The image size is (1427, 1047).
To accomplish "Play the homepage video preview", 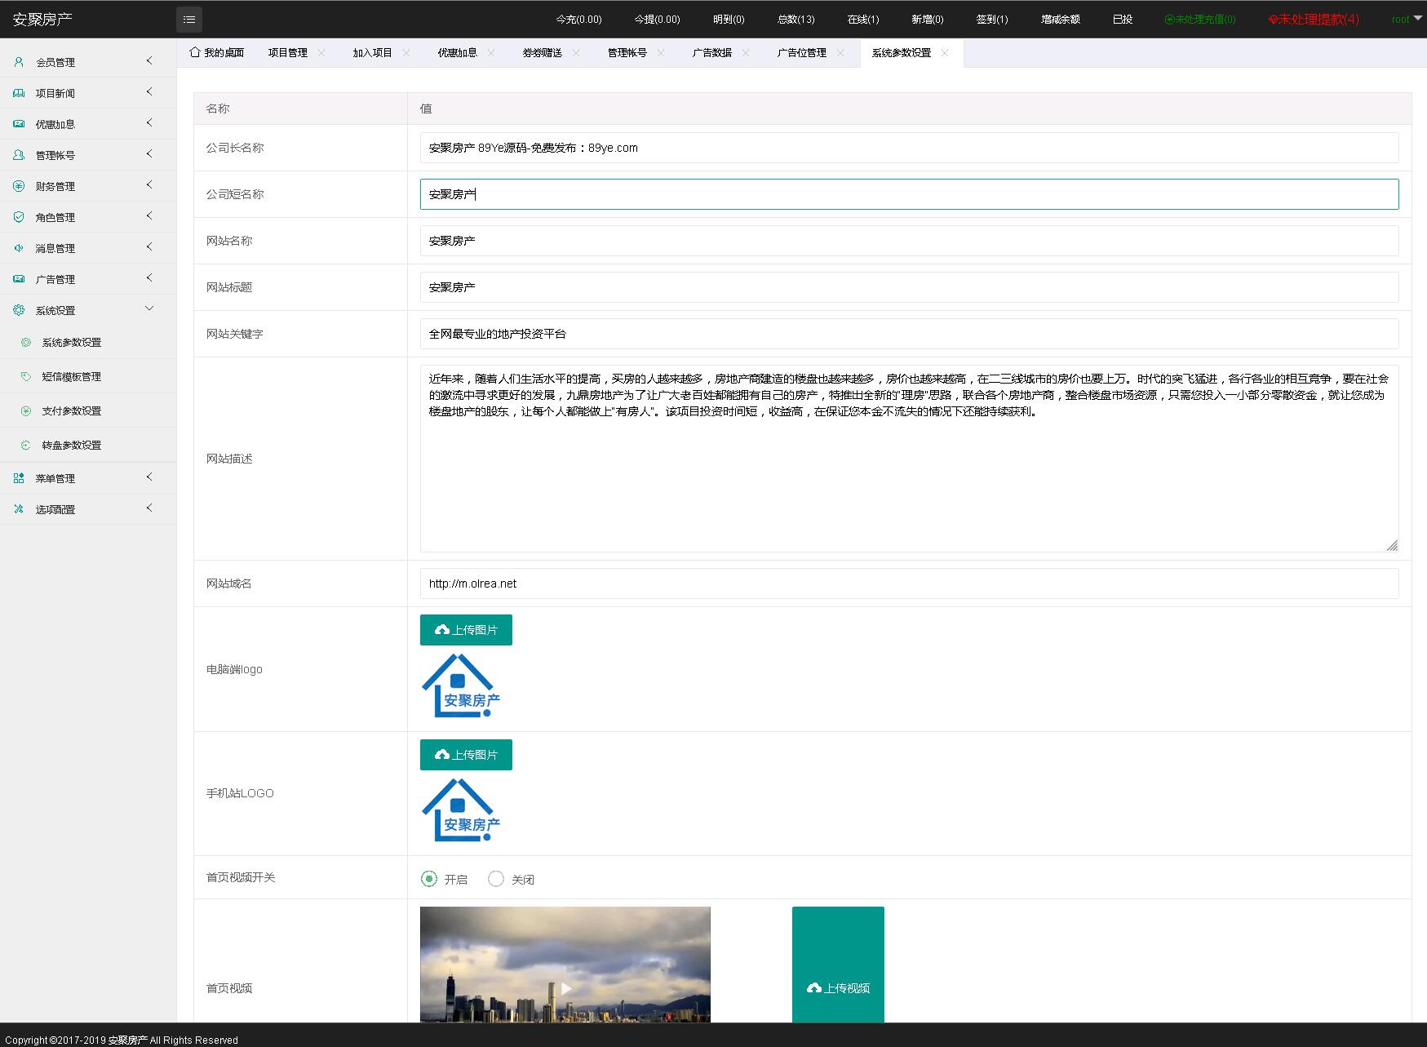I will (565, 987).
